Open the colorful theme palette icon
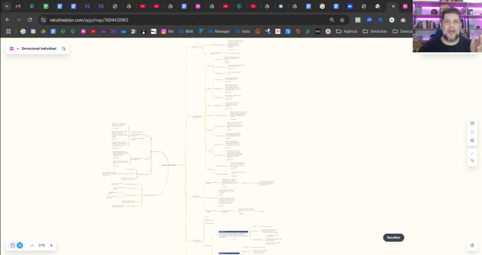482x255 pixels. 472,141
